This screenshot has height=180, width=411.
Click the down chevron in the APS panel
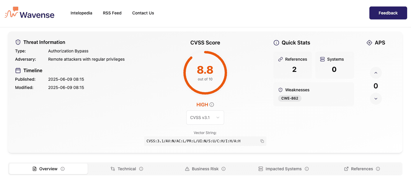coord(376,99)
